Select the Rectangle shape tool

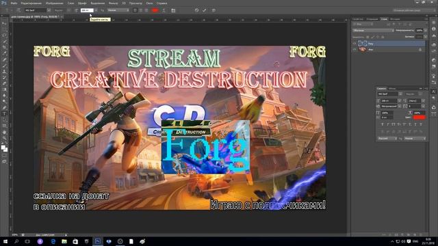point(4,126)
